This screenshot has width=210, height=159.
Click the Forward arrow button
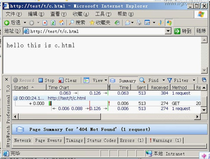[x=32, y=23]
